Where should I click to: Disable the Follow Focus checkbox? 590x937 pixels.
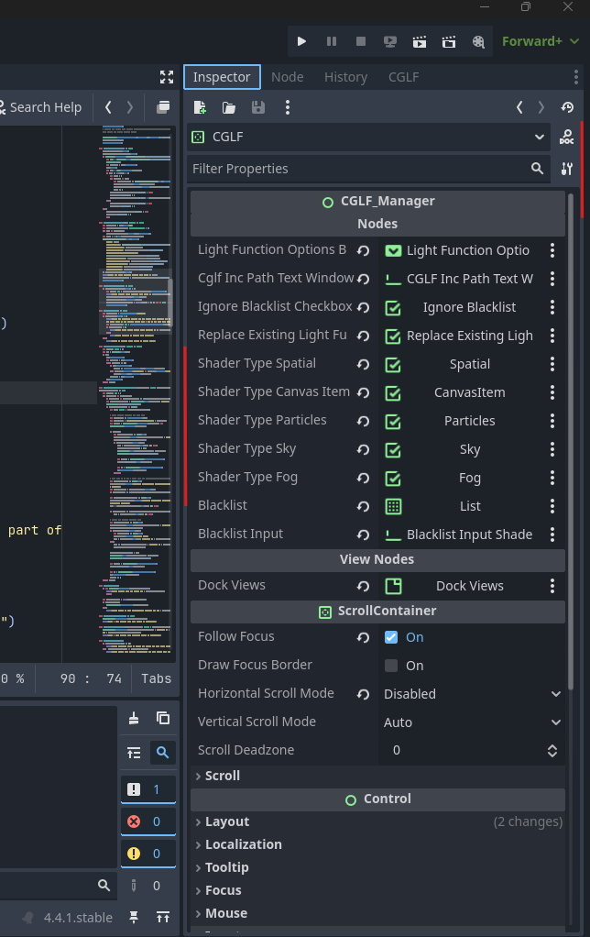pos(391,637)
